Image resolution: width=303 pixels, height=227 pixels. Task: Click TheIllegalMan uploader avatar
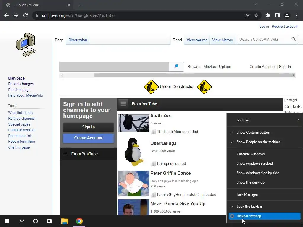click(153, 132)
